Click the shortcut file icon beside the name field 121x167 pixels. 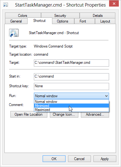tap(14, 33)
